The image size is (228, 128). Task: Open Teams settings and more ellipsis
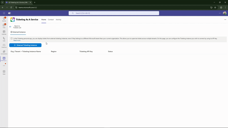point(220,13)
